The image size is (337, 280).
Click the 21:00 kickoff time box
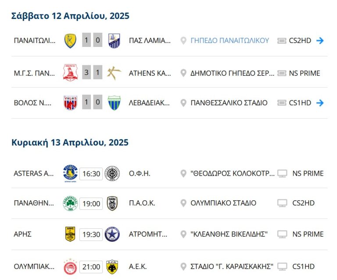point(91,266)
